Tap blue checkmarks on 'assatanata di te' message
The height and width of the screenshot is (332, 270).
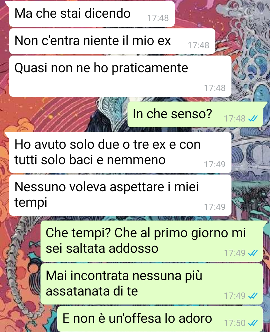[253, 296]
